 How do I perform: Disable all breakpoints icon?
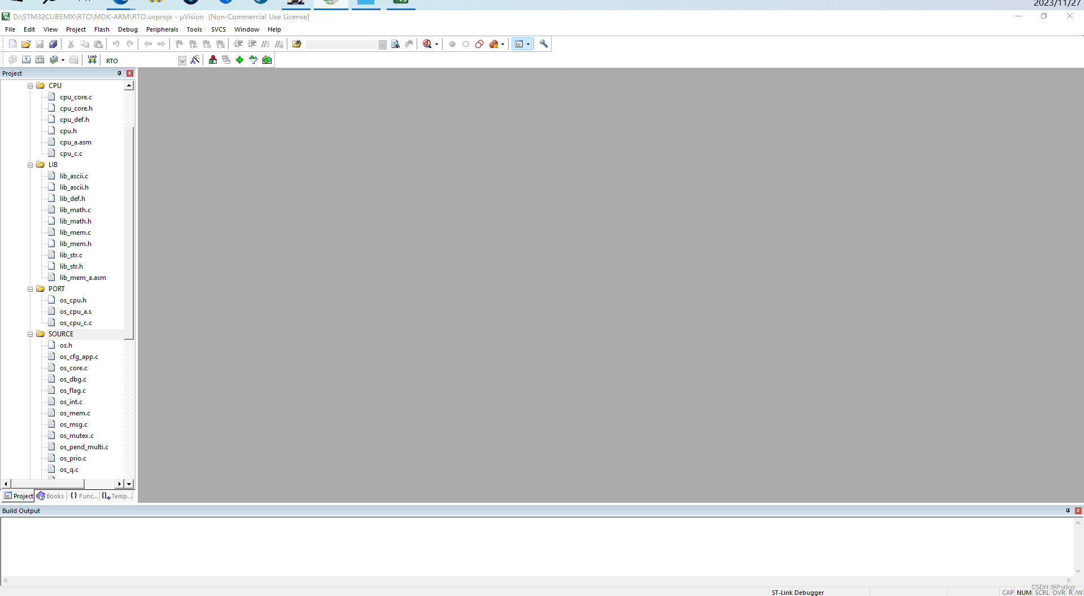click(479, 44)
